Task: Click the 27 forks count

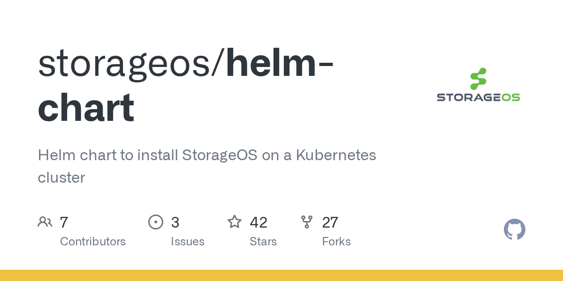Action: (x=330, y=222)
